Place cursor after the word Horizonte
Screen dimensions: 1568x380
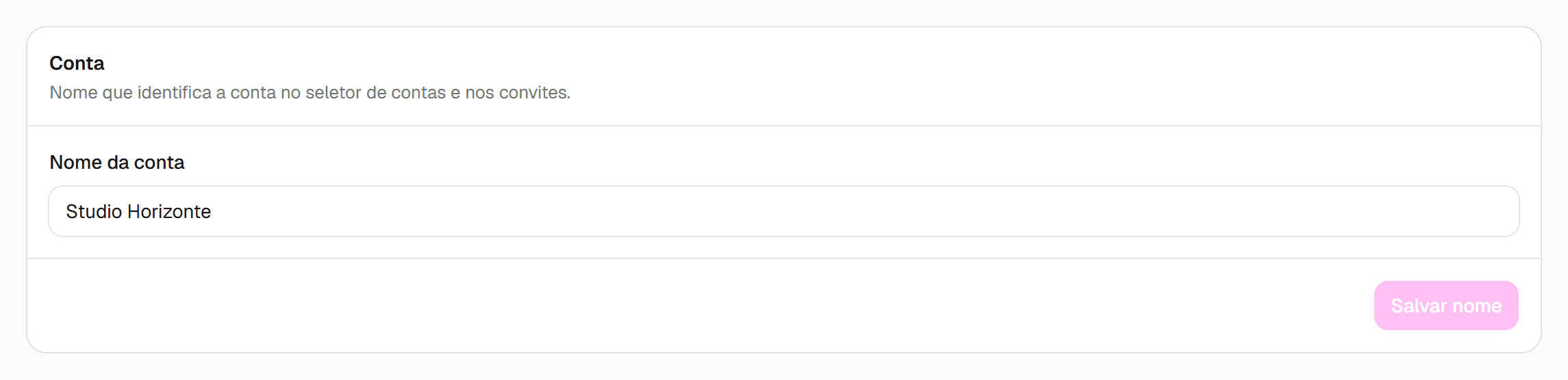(212, 212)
